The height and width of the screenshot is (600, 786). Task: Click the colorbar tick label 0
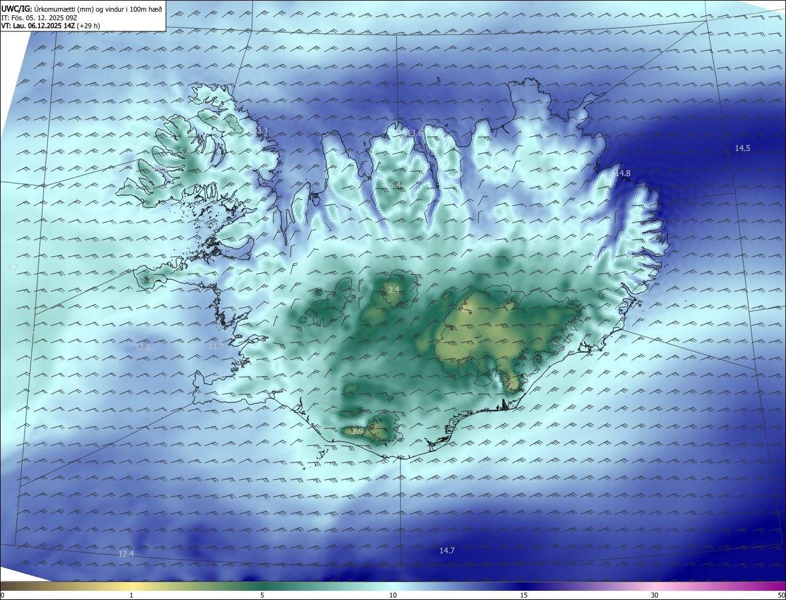[2, 595]
